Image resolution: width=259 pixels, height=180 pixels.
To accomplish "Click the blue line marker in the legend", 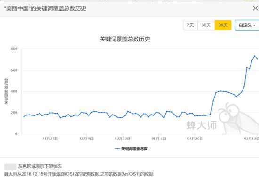I will pyautogui.click(x=117, y=149).
